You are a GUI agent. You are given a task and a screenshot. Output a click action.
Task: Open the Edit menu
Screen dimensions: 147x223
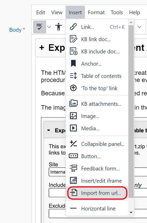click(x=41, y=13)
